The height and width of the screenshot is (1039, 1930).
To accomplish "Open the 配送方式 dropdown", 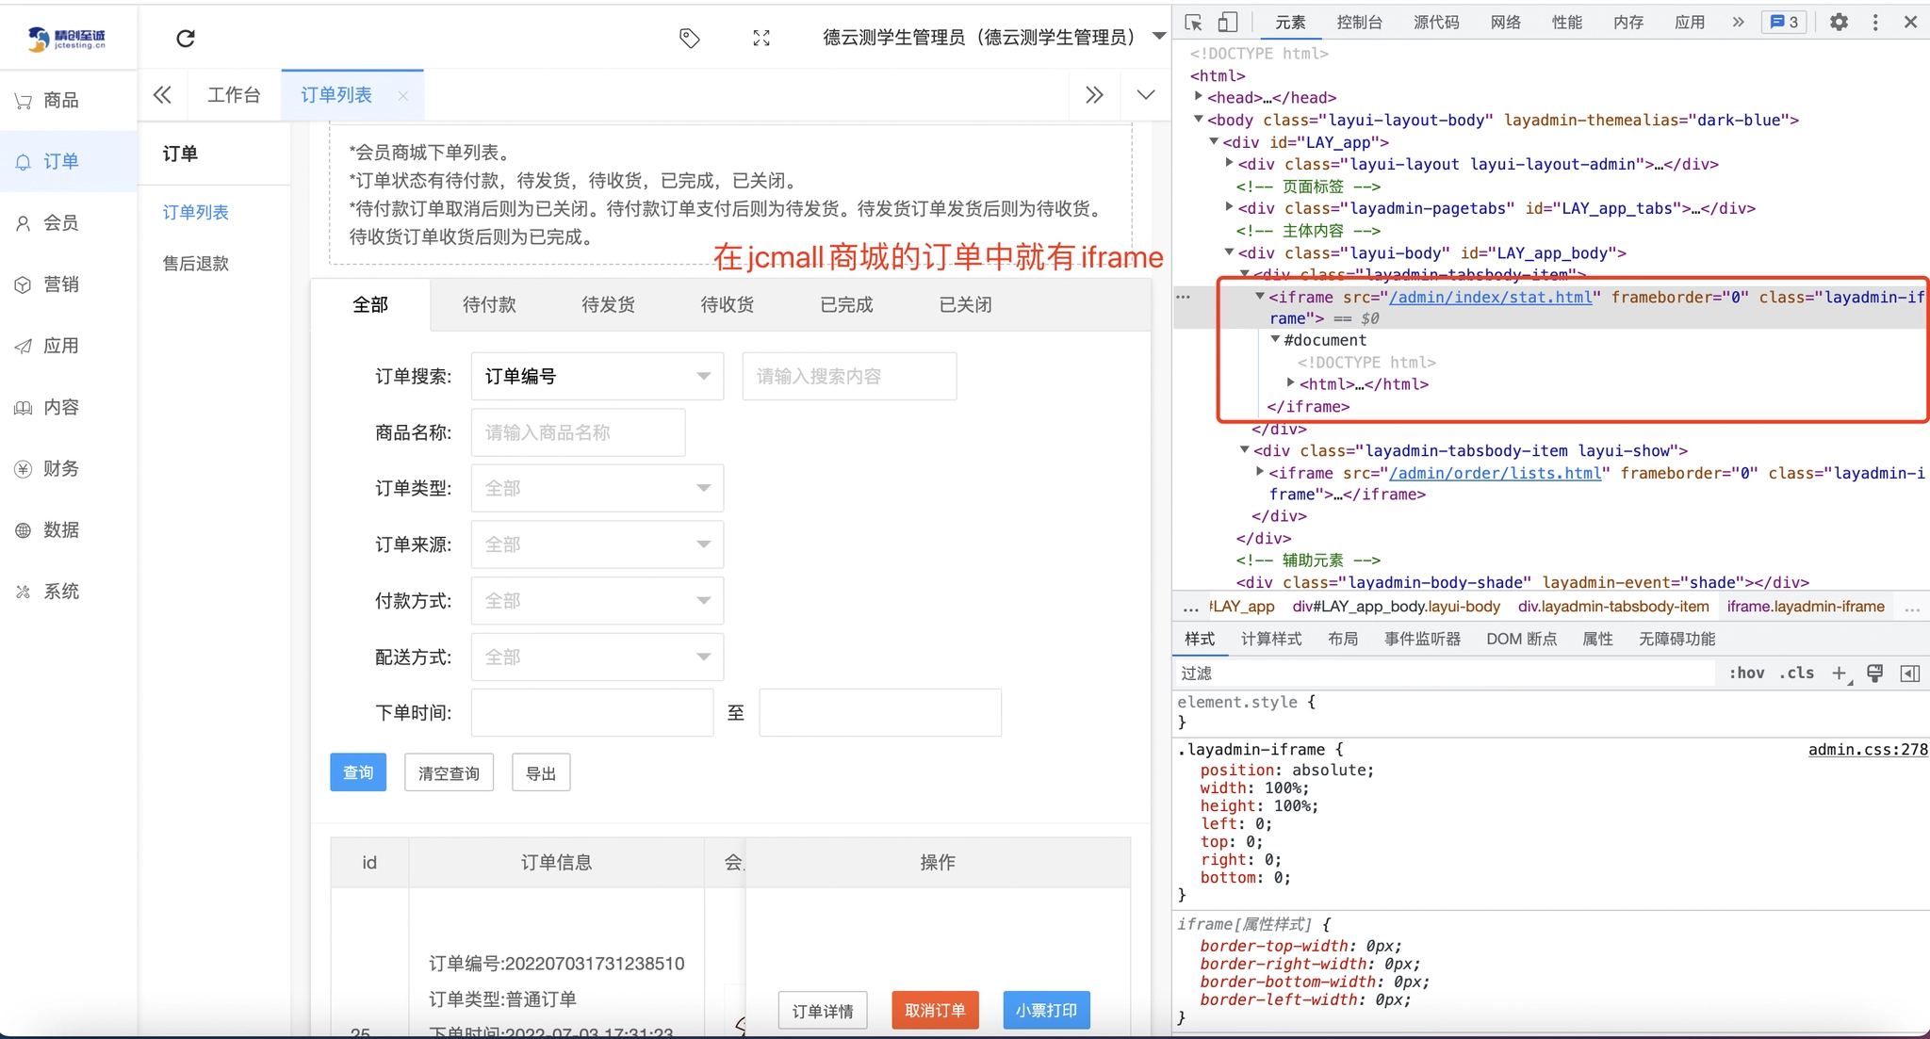I will (597, 657).
